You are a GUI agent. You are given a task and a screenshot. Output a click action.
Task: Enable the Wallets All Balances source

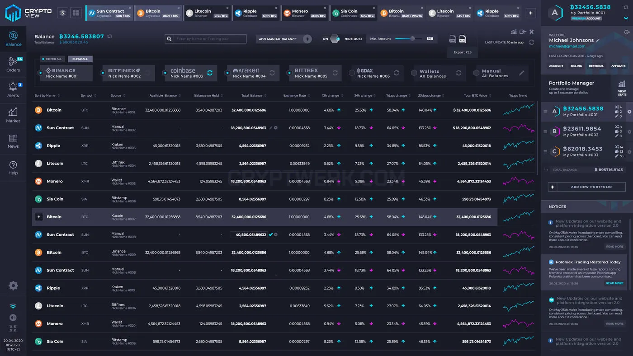pyautogui.click(x=414, y=73)
